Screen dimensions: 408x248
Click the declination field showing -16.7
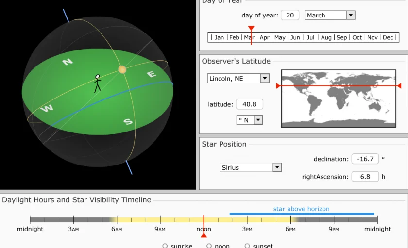(x=365, y=159)
